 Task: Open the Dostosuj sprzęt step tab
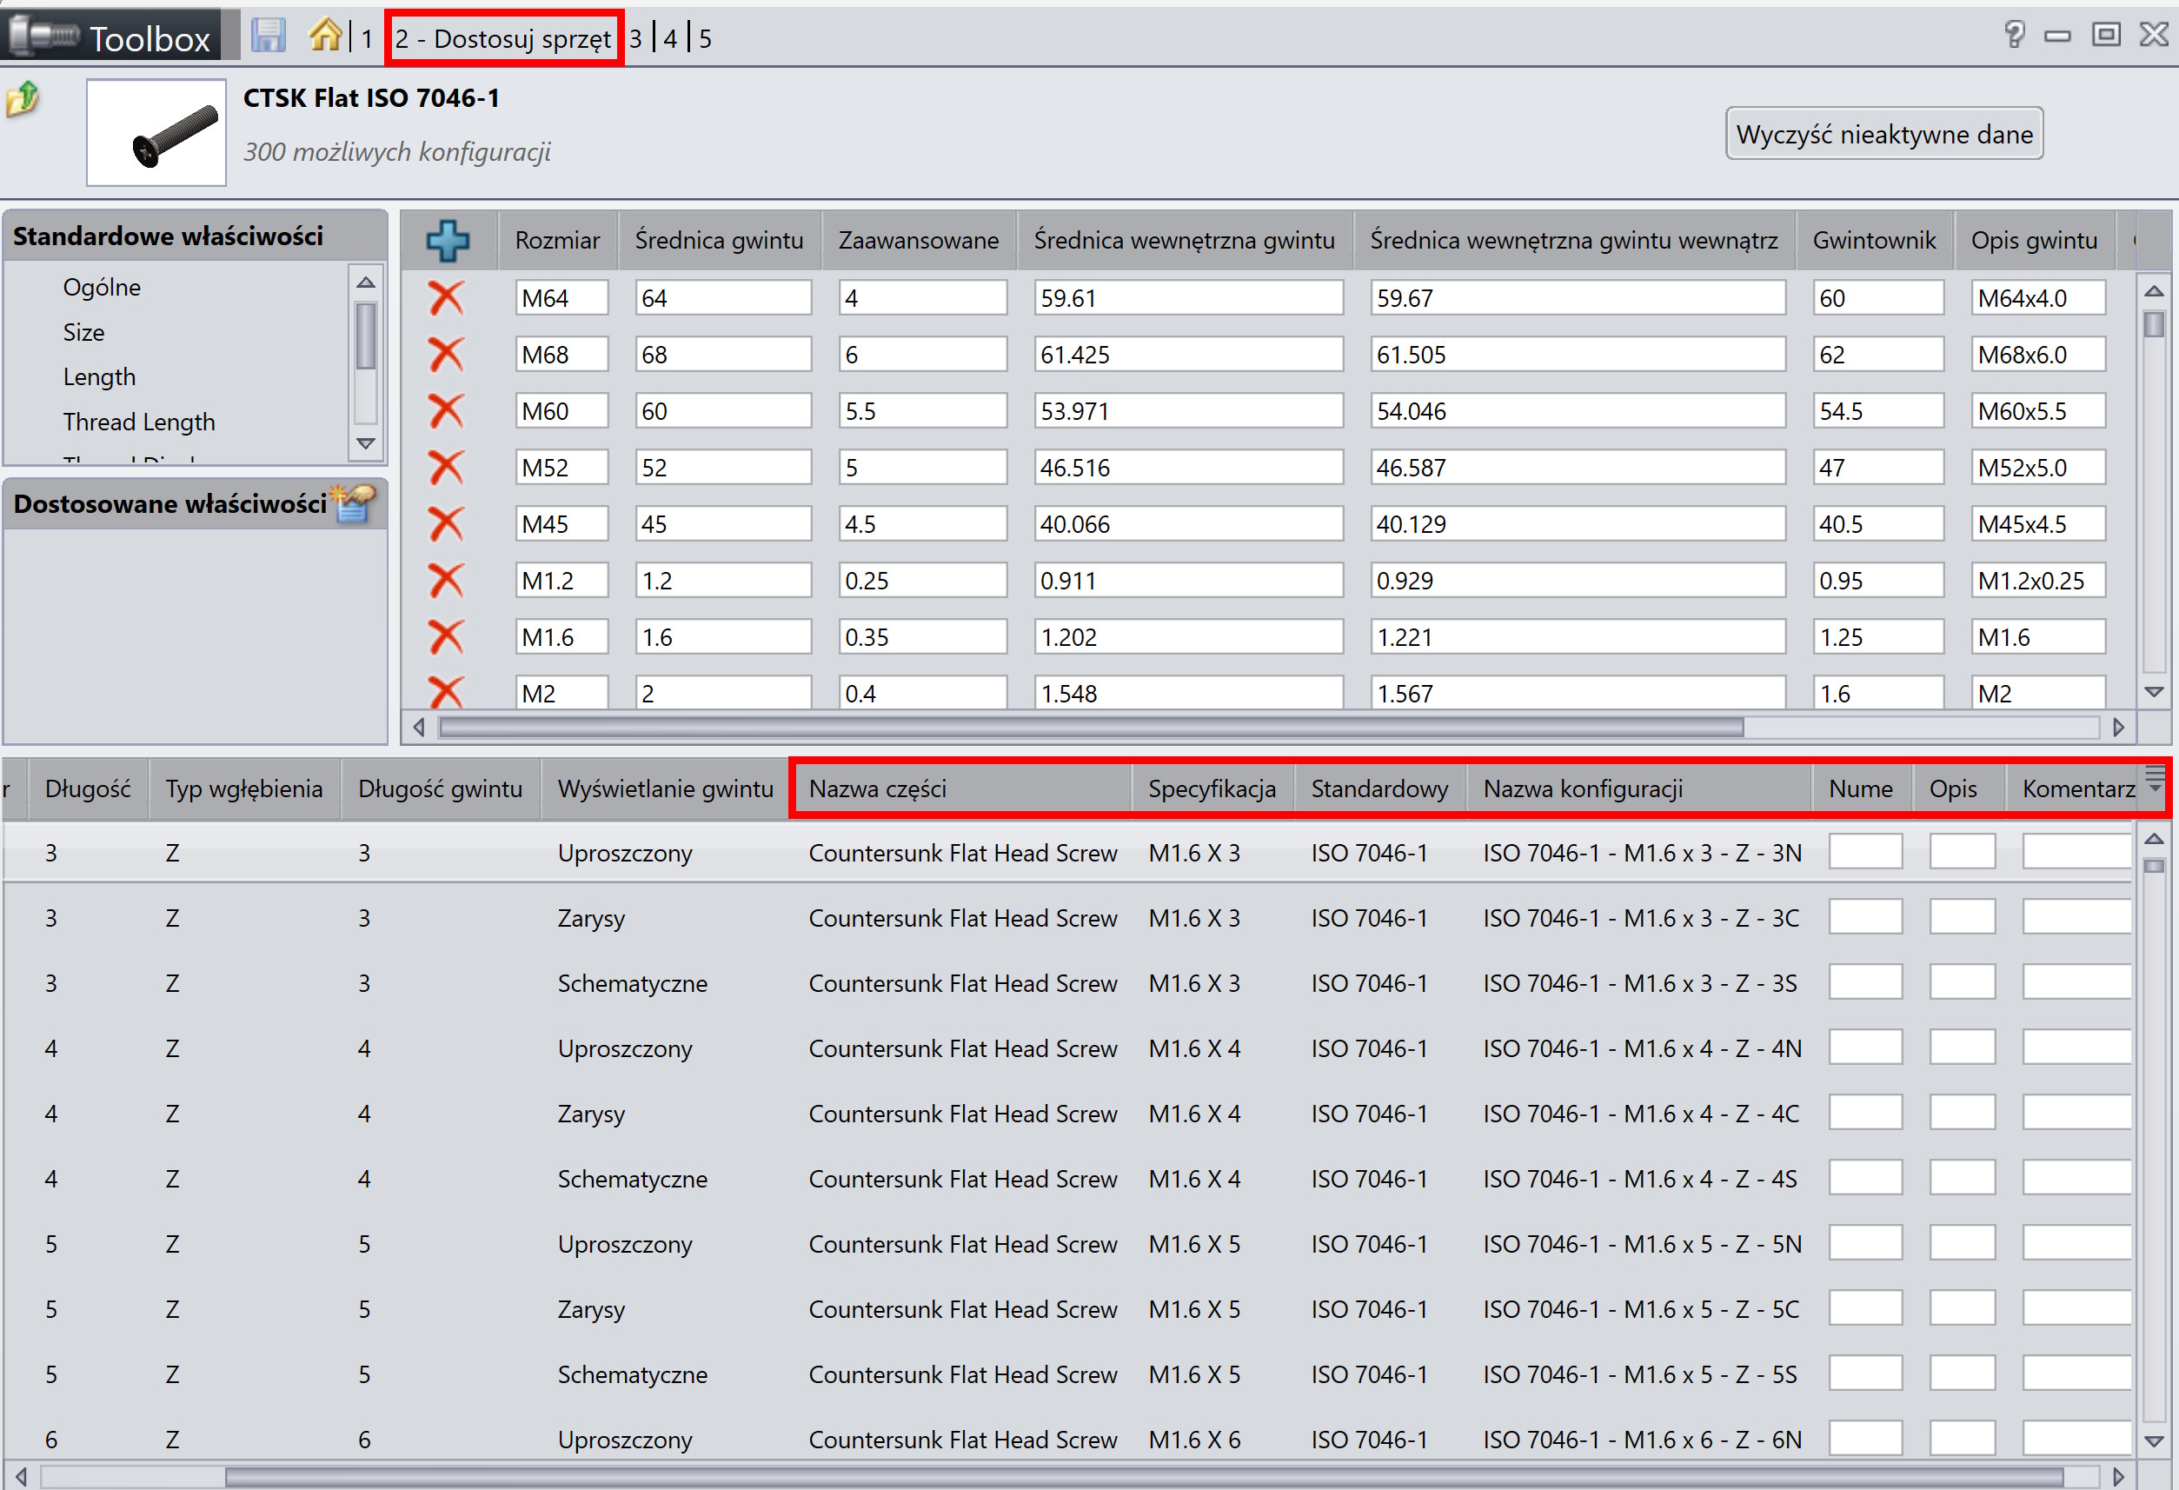(502, 38)
